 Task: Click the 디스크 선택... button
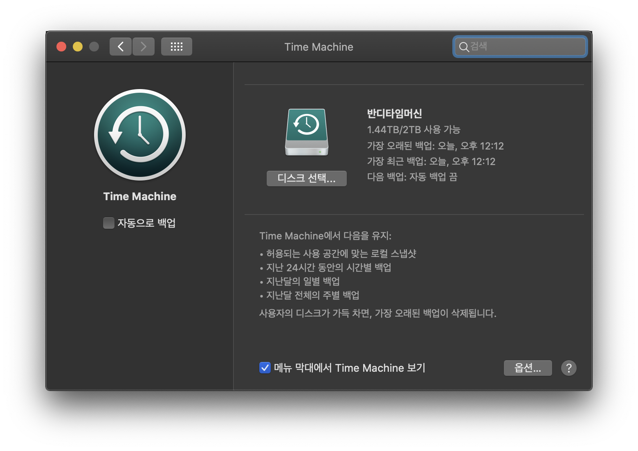[307, 179]
